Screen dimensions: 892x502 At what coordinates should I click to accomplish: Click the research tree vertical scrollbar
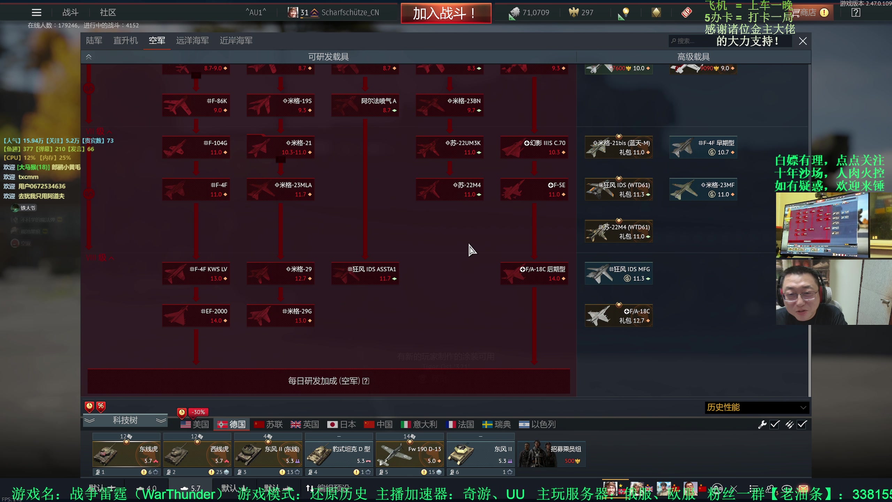click(809, 230)
